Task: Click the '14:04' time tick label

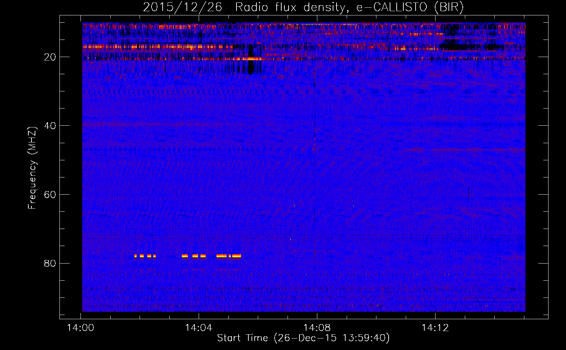Action: [x=199, y=328]
